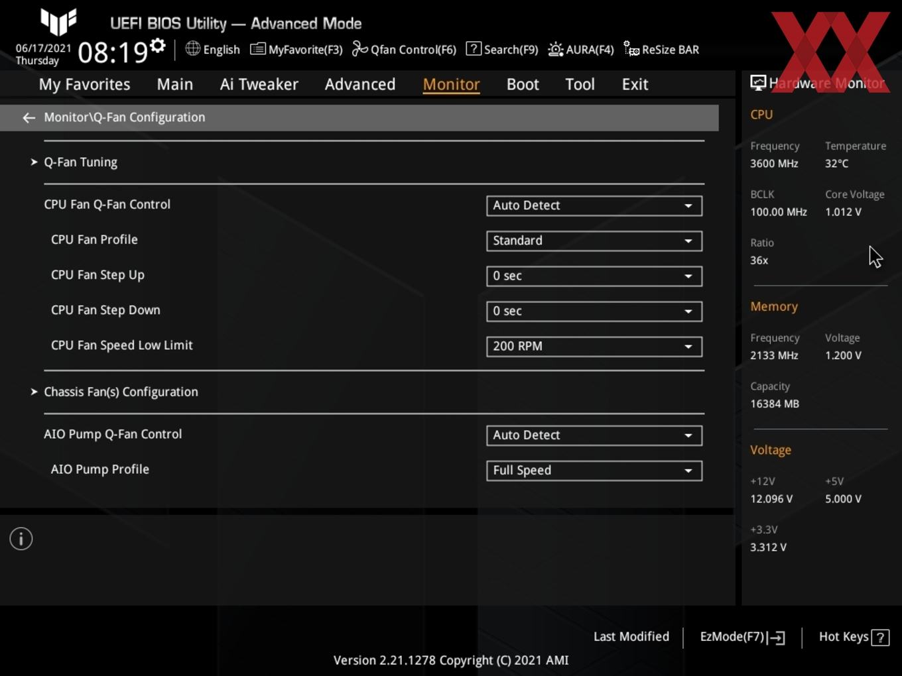Open the Qfan Control(F6) fan icon
This screenshot has width=902, height=676.
click(x=359, y=49)
